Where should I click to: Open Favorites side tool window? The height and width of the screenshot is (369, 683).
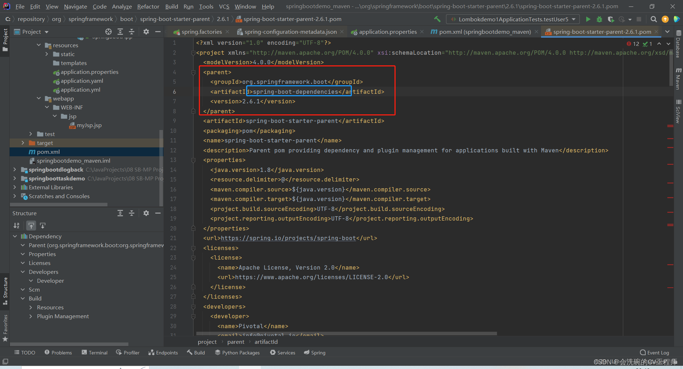(x=5, y=327)
